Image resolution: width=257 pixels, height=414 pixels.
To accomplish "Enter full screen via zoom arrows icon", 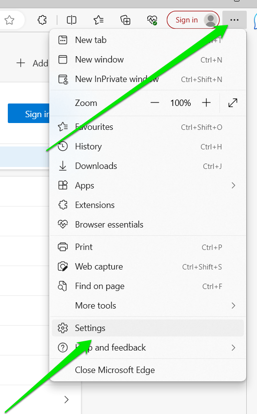I will (233, 103).
